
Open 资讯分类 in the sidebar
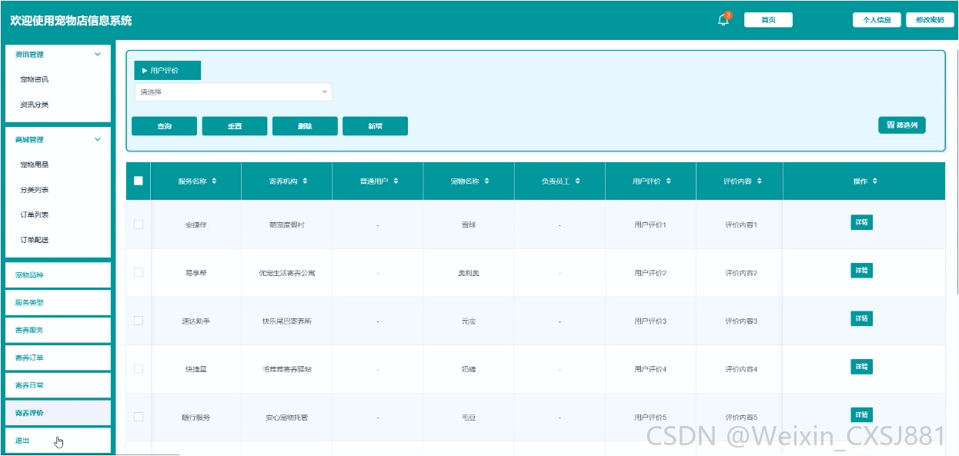click(x=35, y=105)
